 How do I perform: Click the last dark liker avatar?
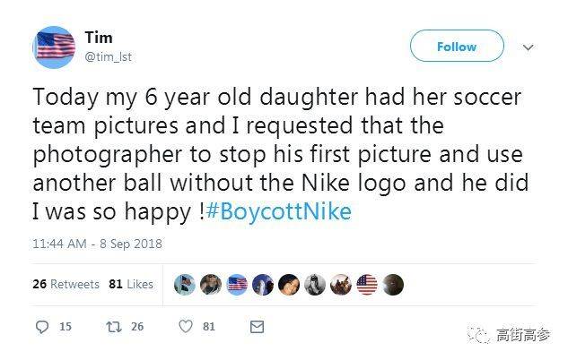(x=393, y=285)
